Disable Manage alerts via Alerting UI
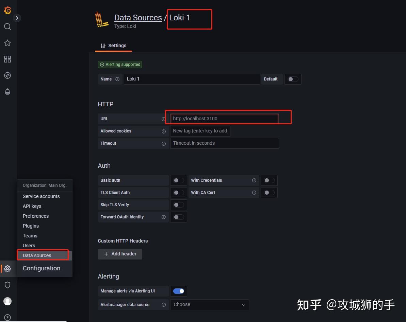This screenshot has width=406, height=322. pos(178,291)
